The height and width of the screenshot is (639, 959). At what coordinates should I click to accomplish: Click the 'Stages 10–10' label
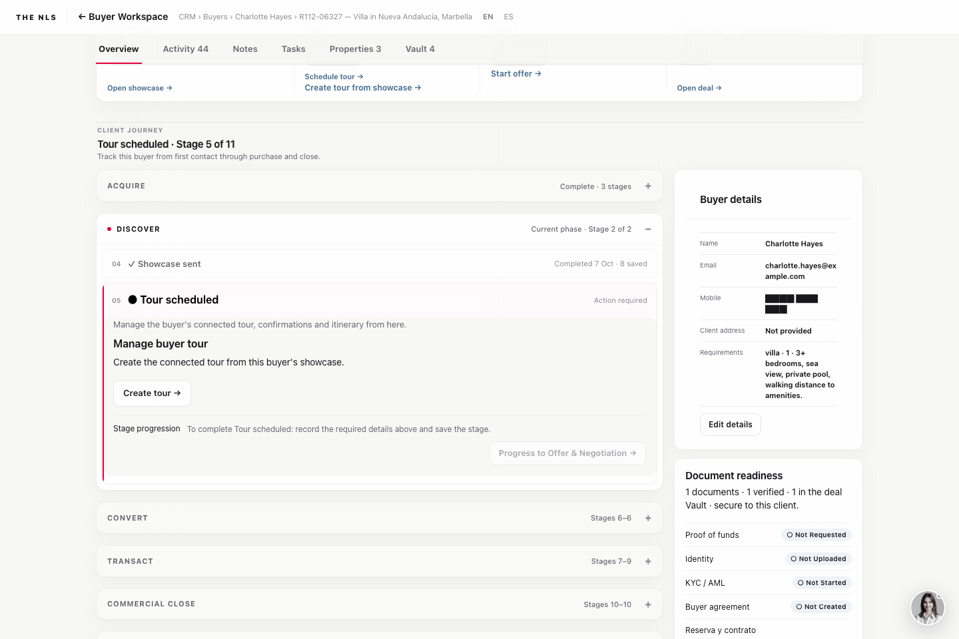[607, 604]
